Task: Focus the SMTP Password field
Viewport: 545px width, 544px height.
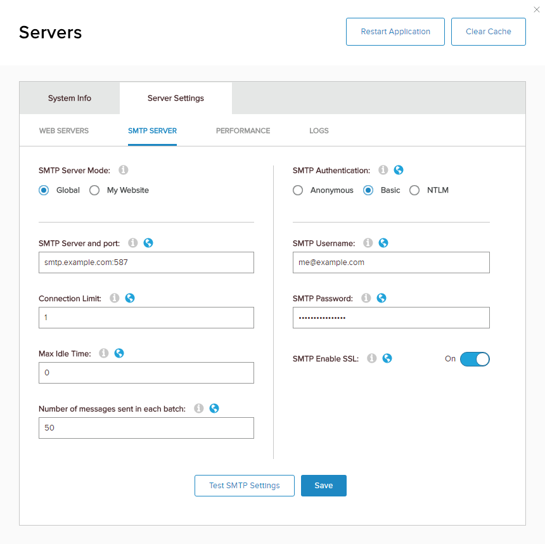Action: [391, 318]
